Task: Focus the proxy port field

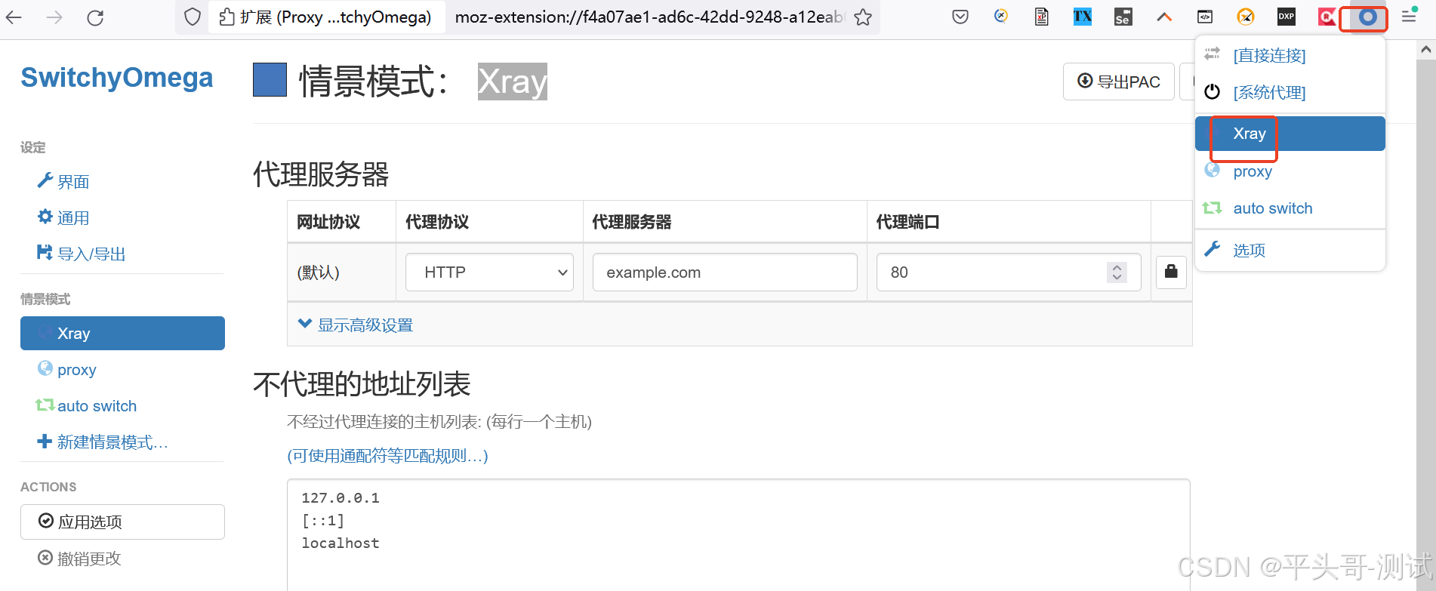Action: coord(1009,272)
